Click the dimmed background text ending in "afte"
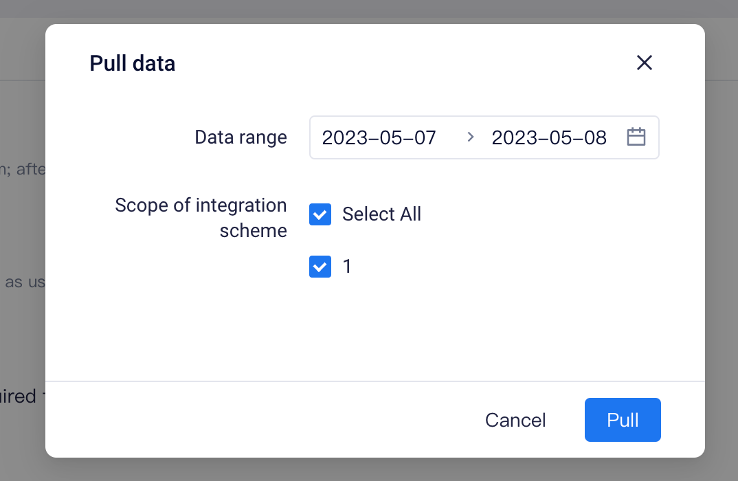The width and height of the screenshot is (738, 481). (23, 168)
